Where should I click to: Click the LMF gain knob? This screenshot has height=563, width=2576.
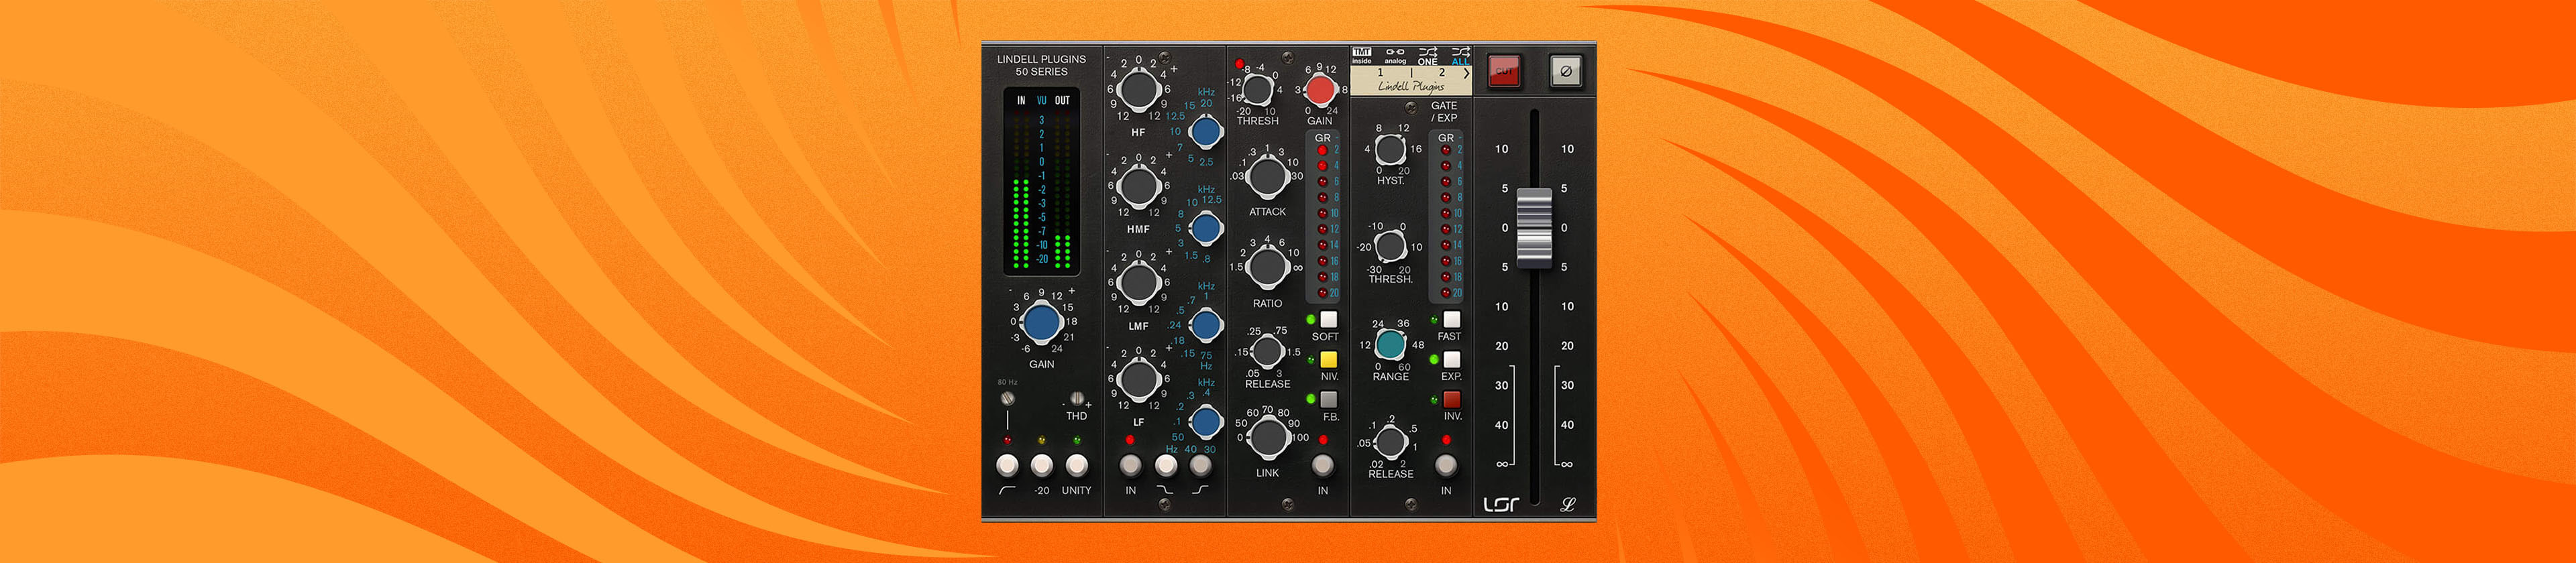click(1138, 282)
